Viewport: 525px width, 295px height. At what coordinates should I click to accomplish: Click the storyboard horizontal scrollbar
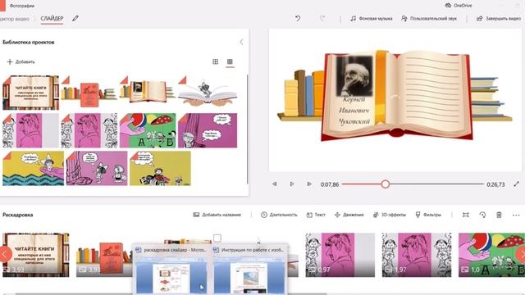(x=171, y=293)
